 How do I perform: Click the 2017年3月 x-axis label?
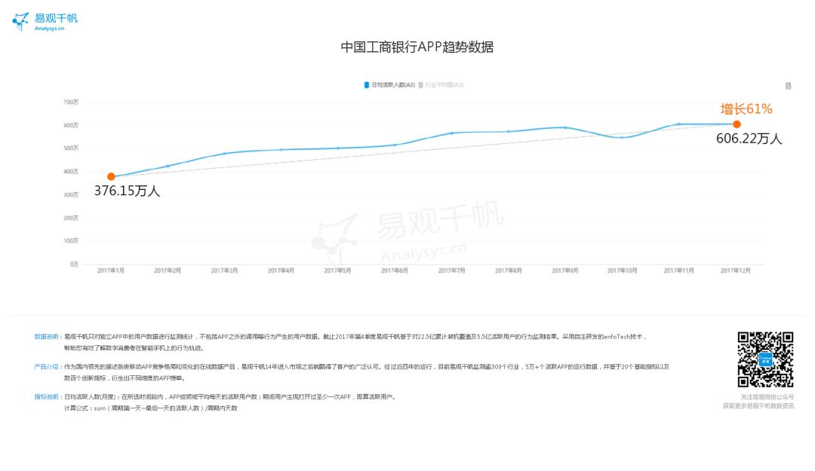tap(224, 271)
